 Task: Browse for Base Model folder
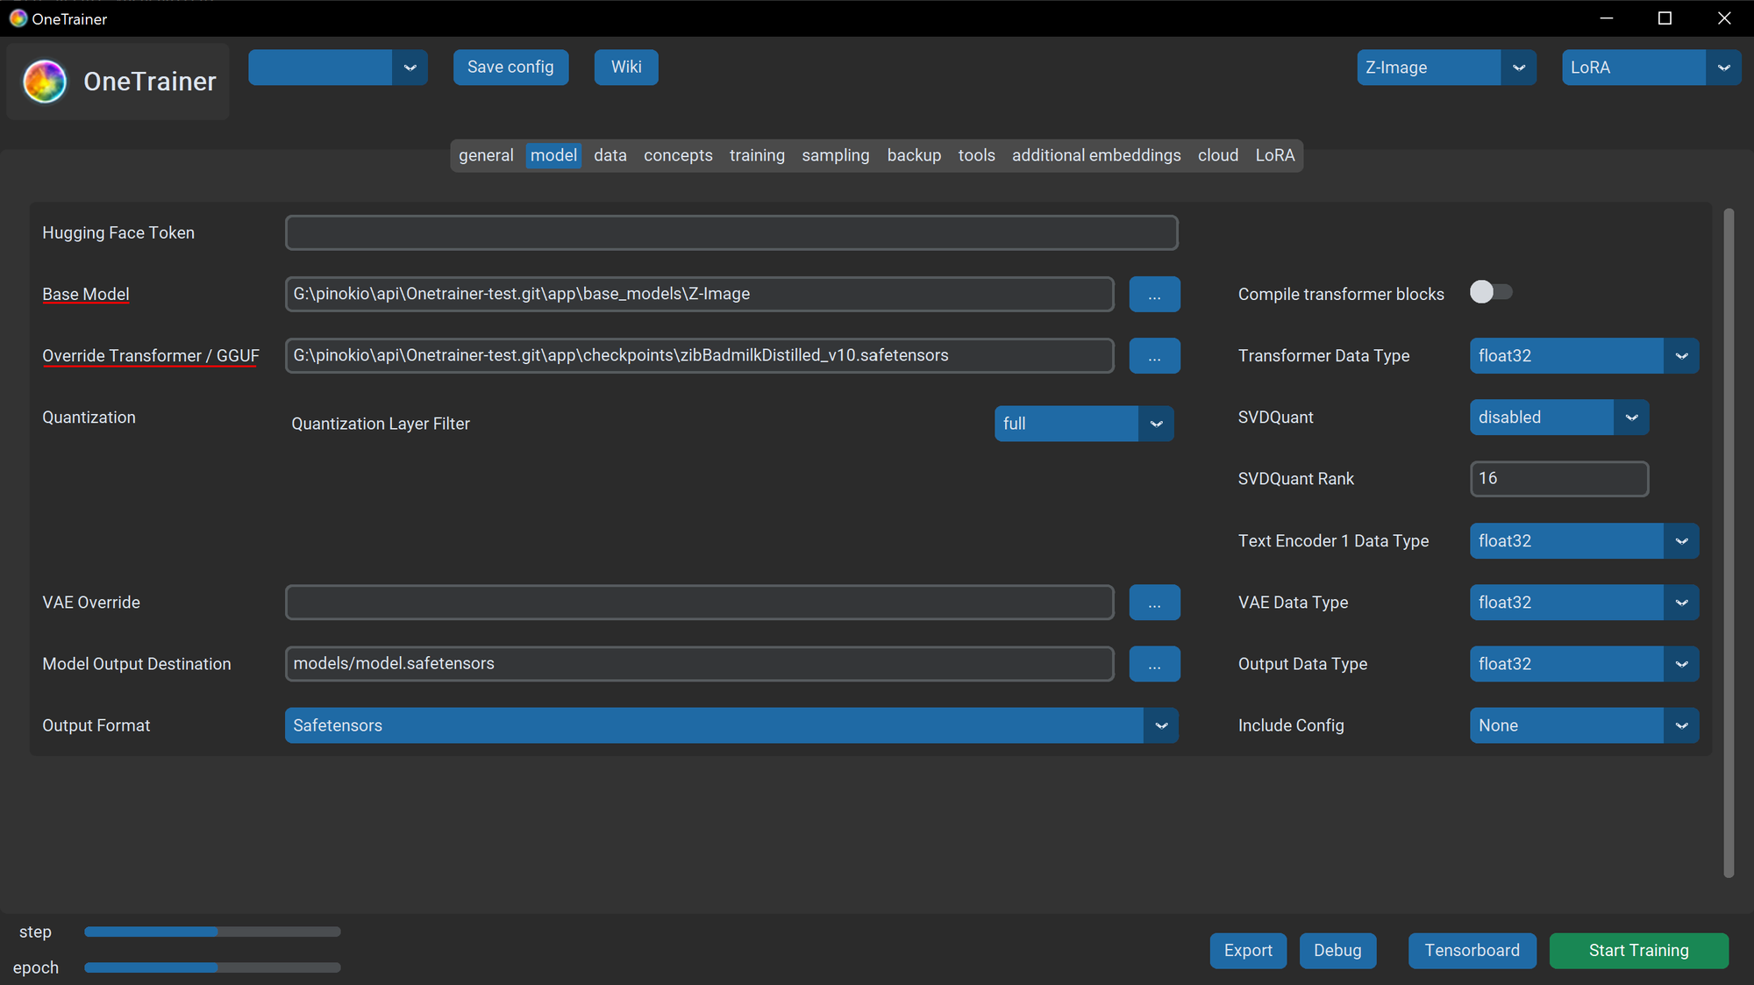pyautogui.click(x=1154, y=295)
